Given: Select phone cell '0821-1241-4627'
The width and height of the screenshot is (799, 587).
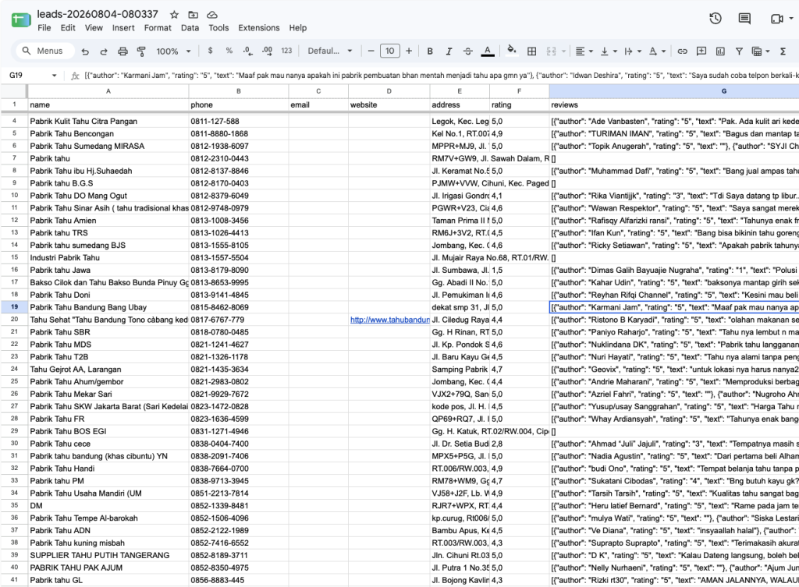Looking at the screenshot, I should (239, 344).
